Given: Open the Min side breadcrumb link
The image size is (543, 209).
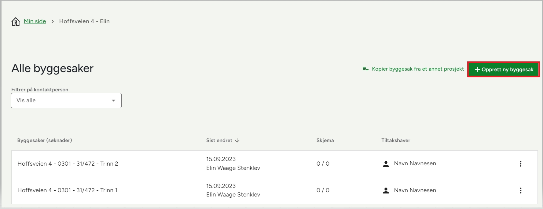Looking at the screenshot, I should point(35,21).
